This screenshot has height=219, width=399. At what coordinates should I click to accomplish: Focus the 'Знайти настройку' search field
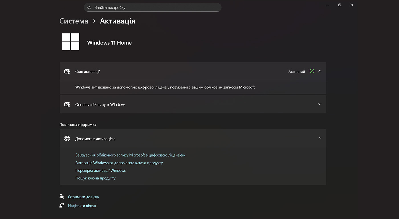(152, 7)
